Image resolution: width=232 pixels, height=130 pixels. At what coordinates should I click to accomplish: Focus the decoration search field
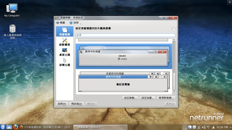125,35
